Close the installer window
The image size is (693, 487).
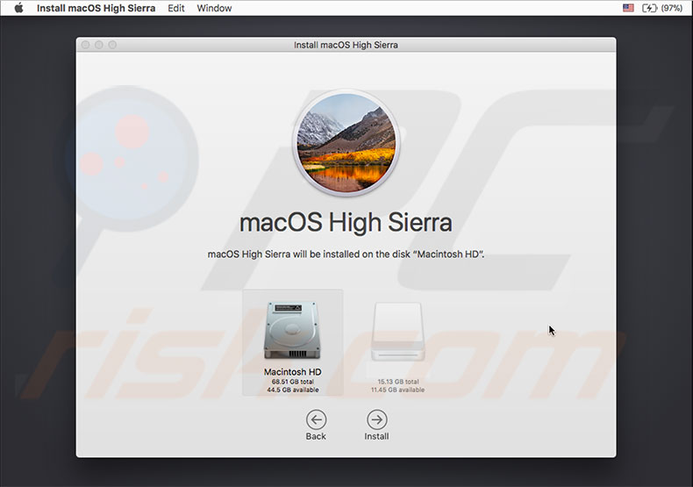pyautogui.click(x=86, y=45)
